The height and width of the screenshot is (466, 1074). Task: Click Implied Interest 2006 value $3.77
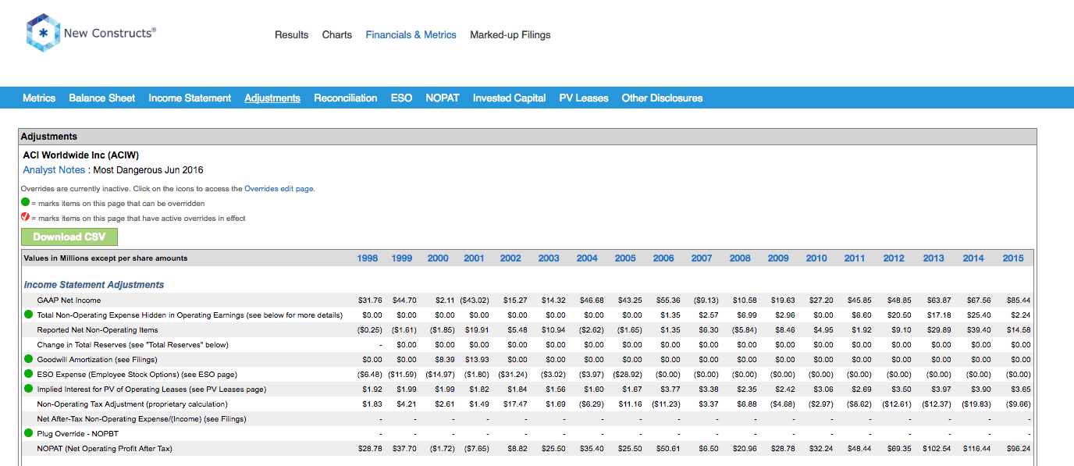669,390
